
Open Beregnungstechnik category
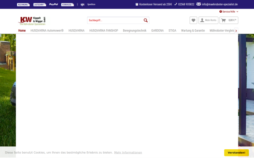[135, 31]
